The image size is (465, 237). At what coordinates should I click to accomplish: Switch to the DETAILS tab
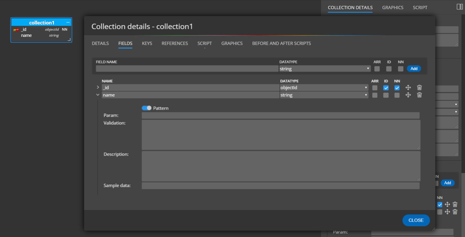coord(100,43)
